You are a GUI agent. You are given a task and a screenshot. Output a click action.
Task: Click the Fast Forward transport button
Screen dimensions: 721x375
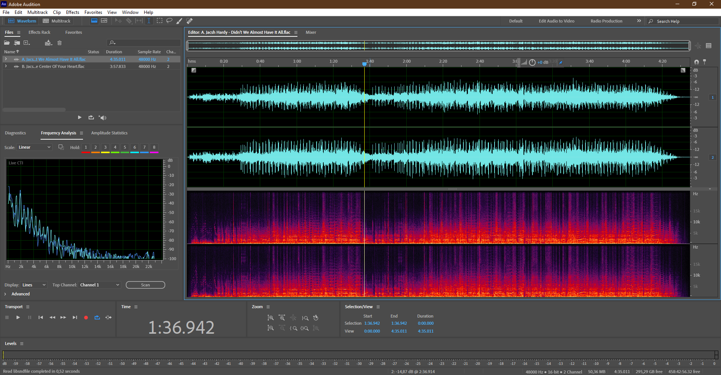click(x=63, y=318)
